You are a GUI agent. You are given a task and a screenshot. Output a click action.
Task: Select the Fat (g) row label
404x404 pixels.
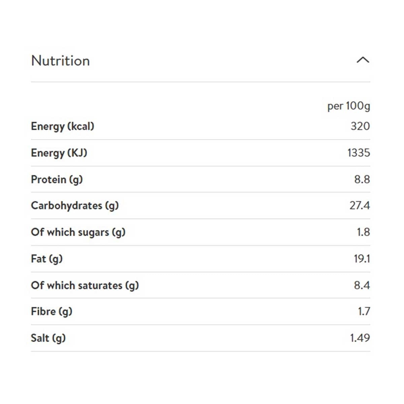47,259
